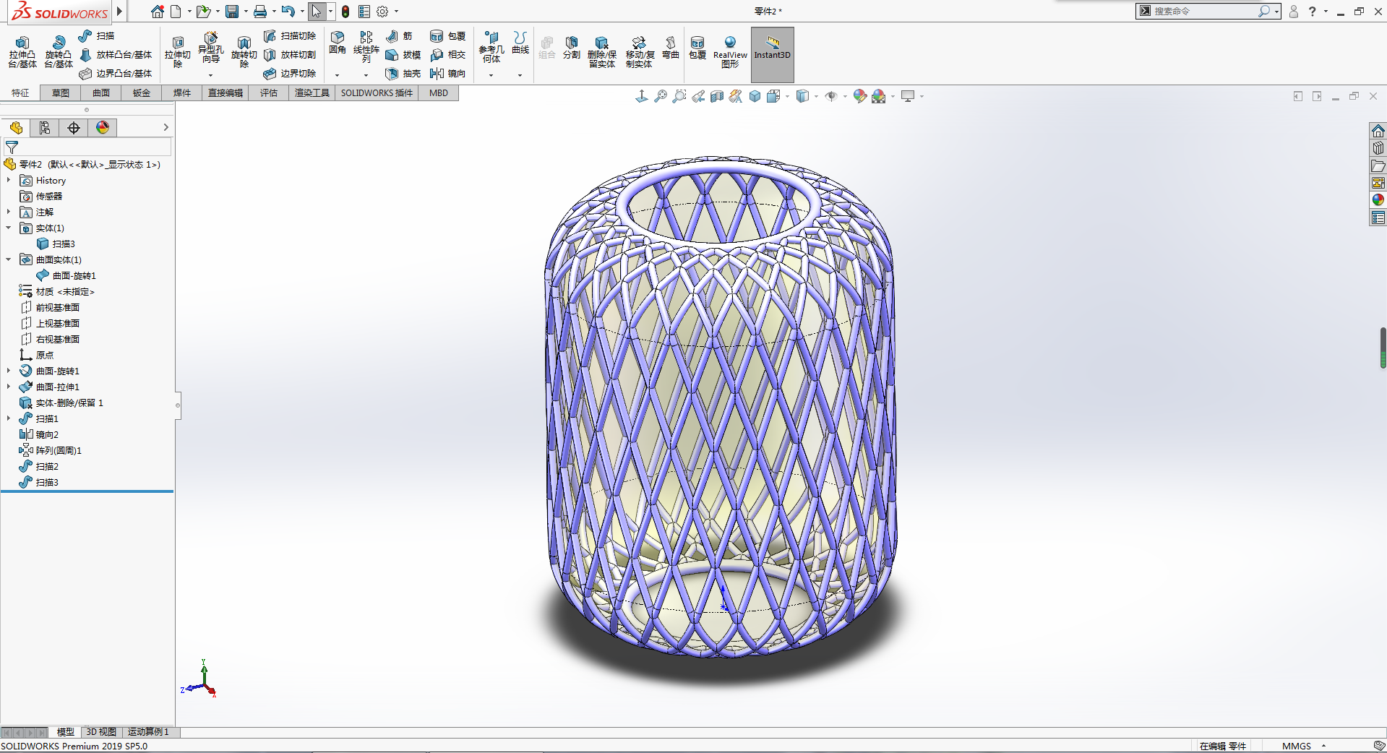
Task: Click the appearances color ball on task pane
Action: pos(1378,200)
